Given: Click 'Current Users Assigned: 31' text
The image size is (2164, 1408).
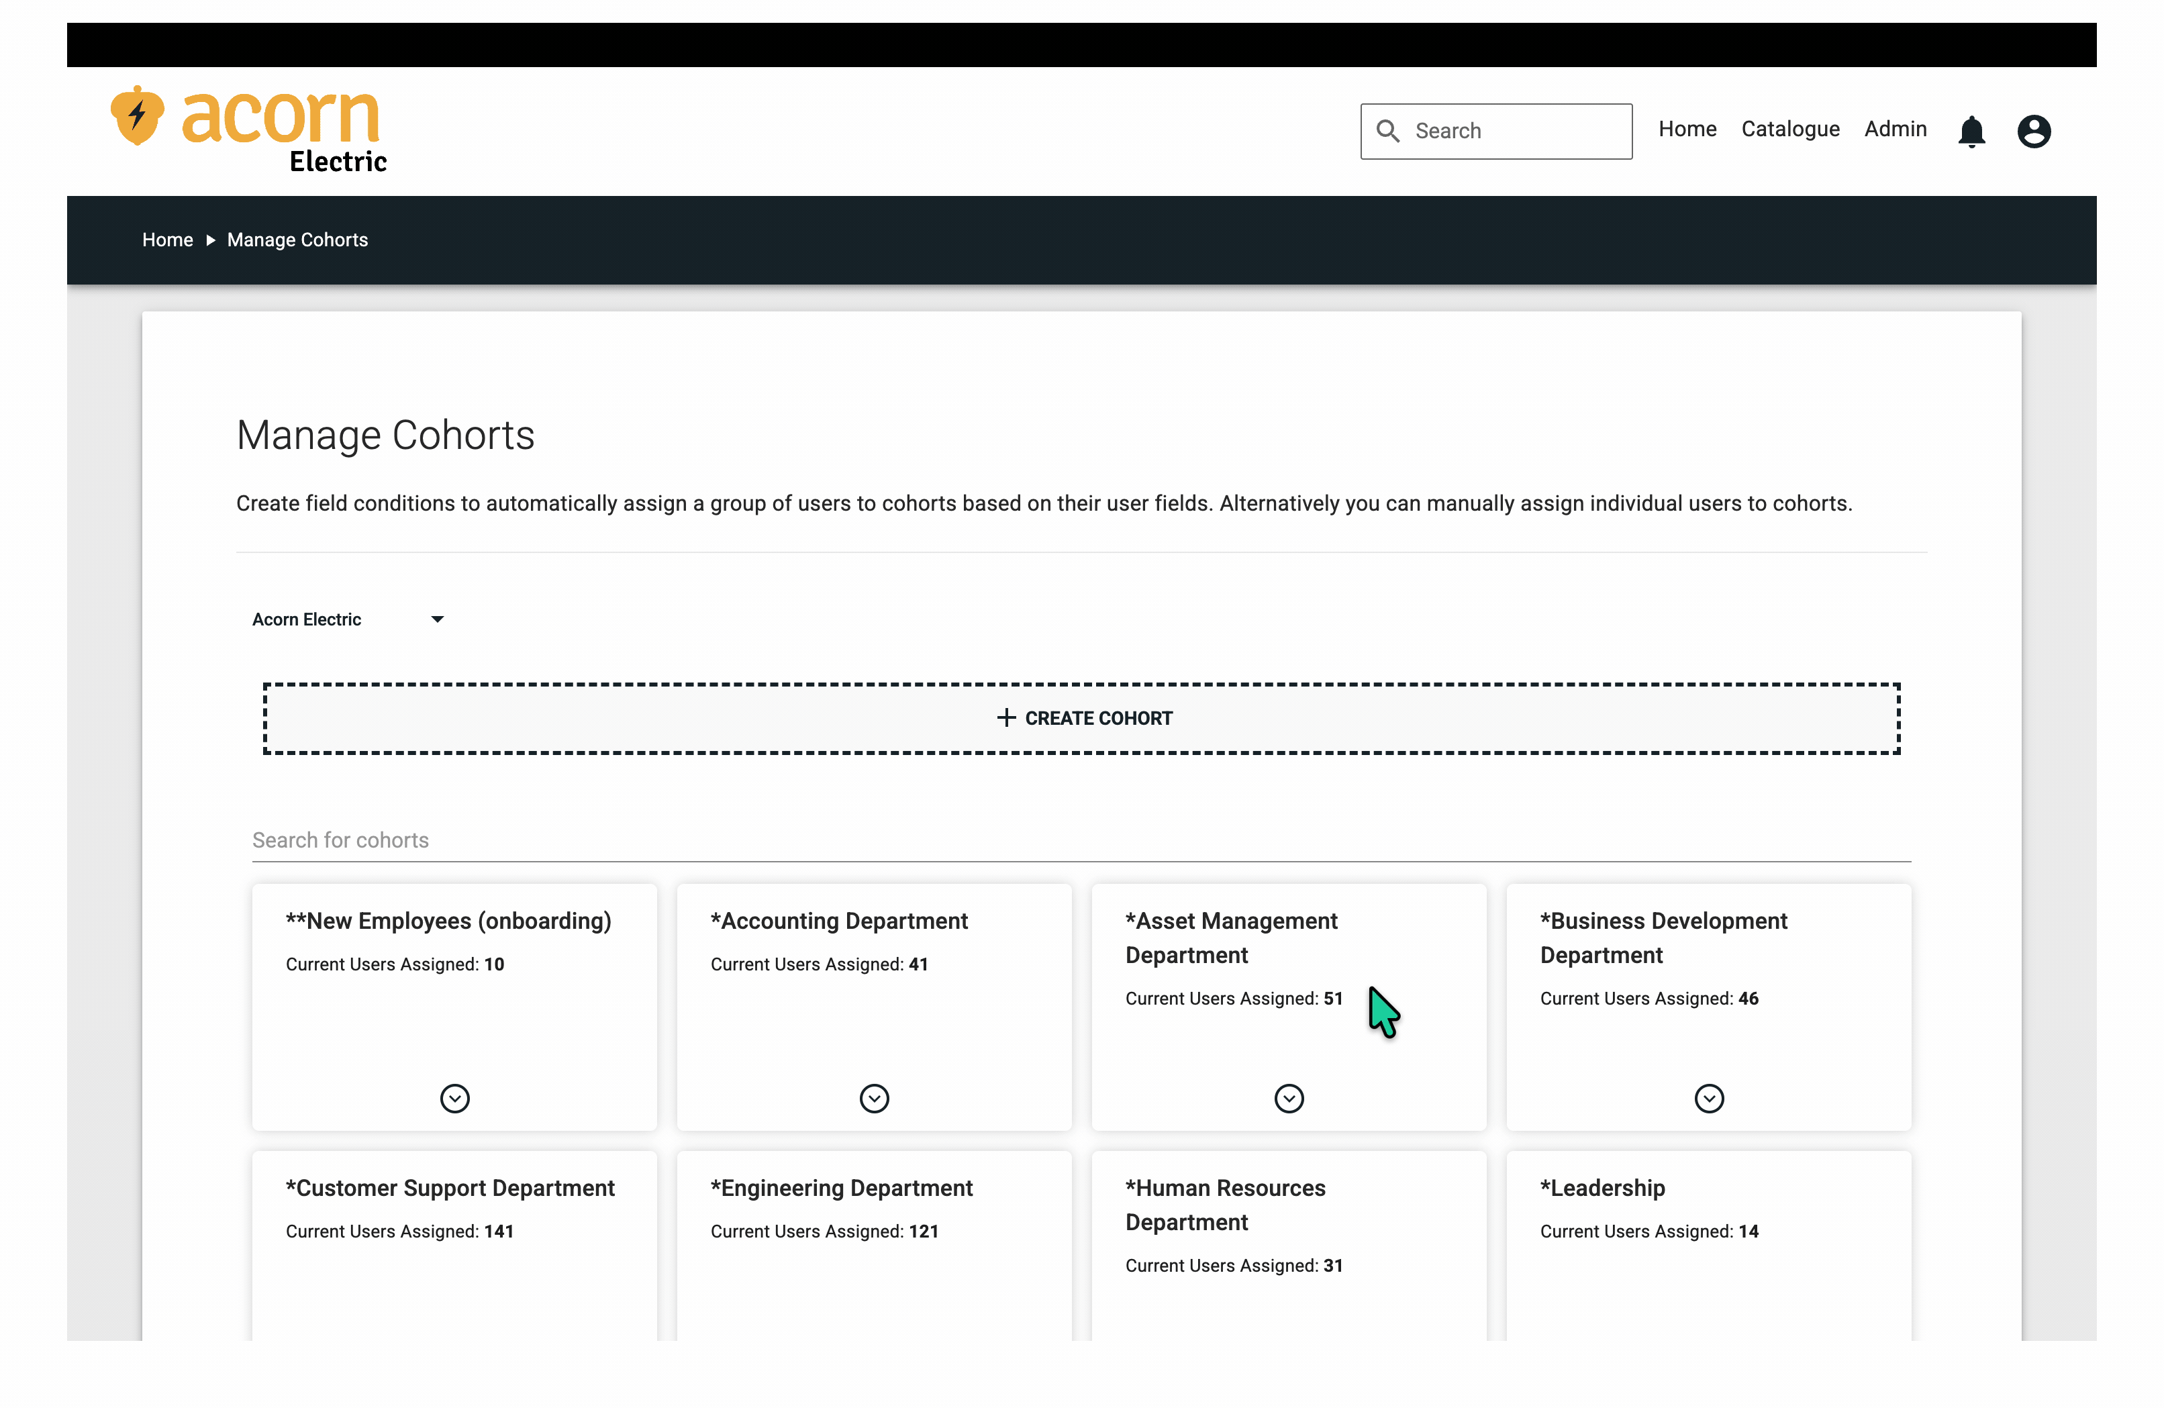Looking at the screenshot, I should [1234, 1266].
